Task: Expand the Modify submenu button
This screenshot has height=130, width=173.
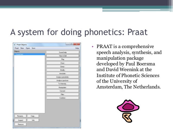Action: coord(63,70)
